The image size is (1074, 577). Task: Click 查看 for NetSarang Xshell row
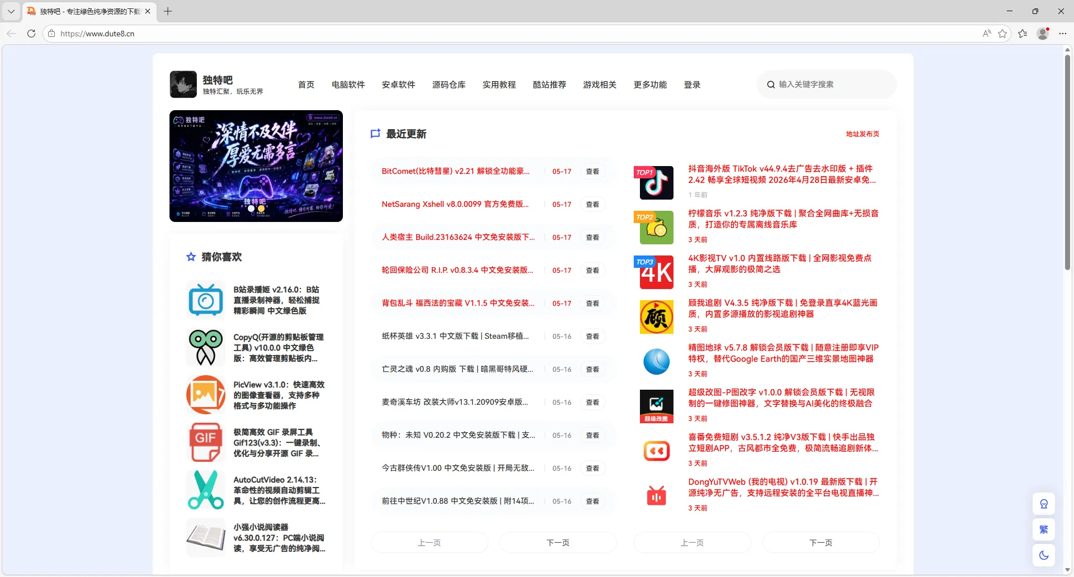pos(592,204)
